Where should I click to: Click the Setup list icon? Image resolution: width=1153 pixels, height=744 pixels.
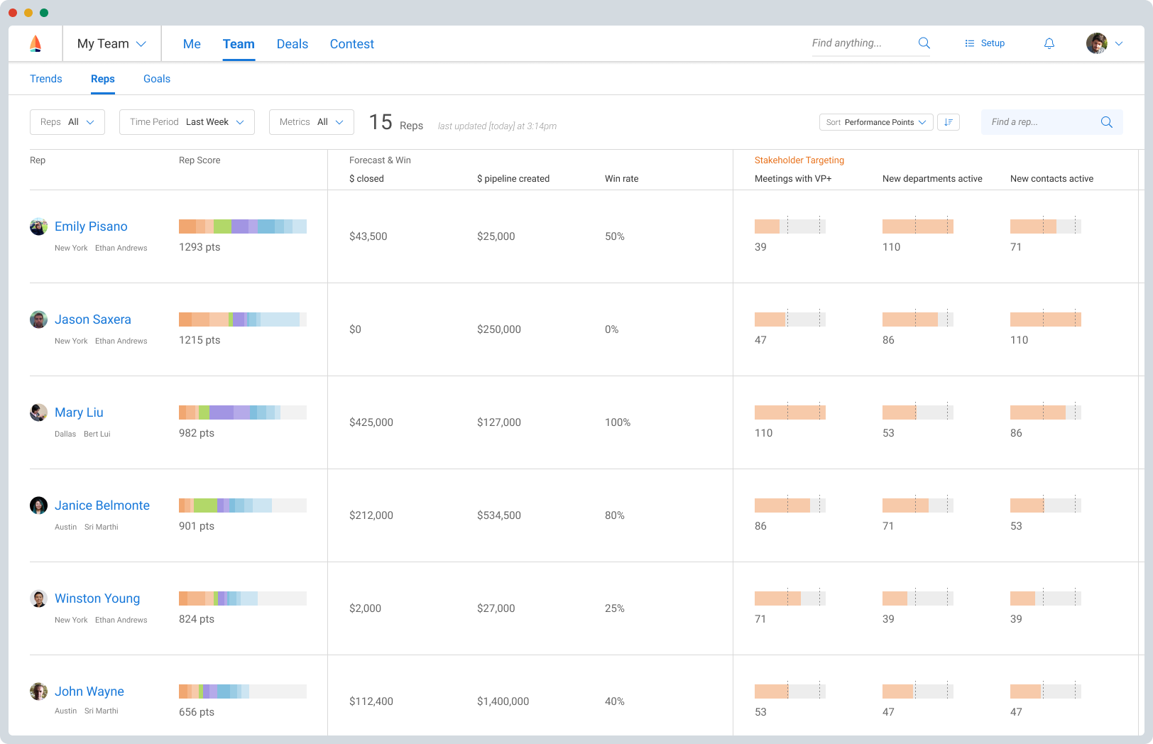[x=969, y=44]
